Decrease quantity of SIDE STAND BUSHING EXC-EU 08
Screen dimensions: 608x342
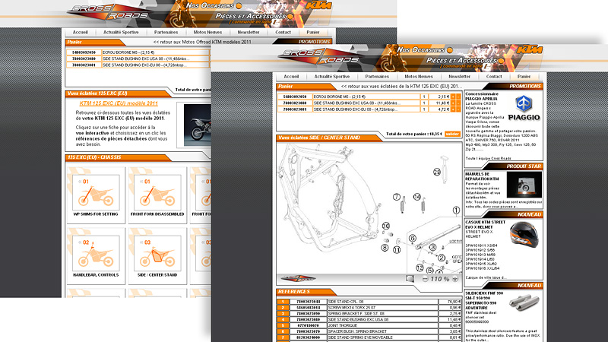click(458, 109)
